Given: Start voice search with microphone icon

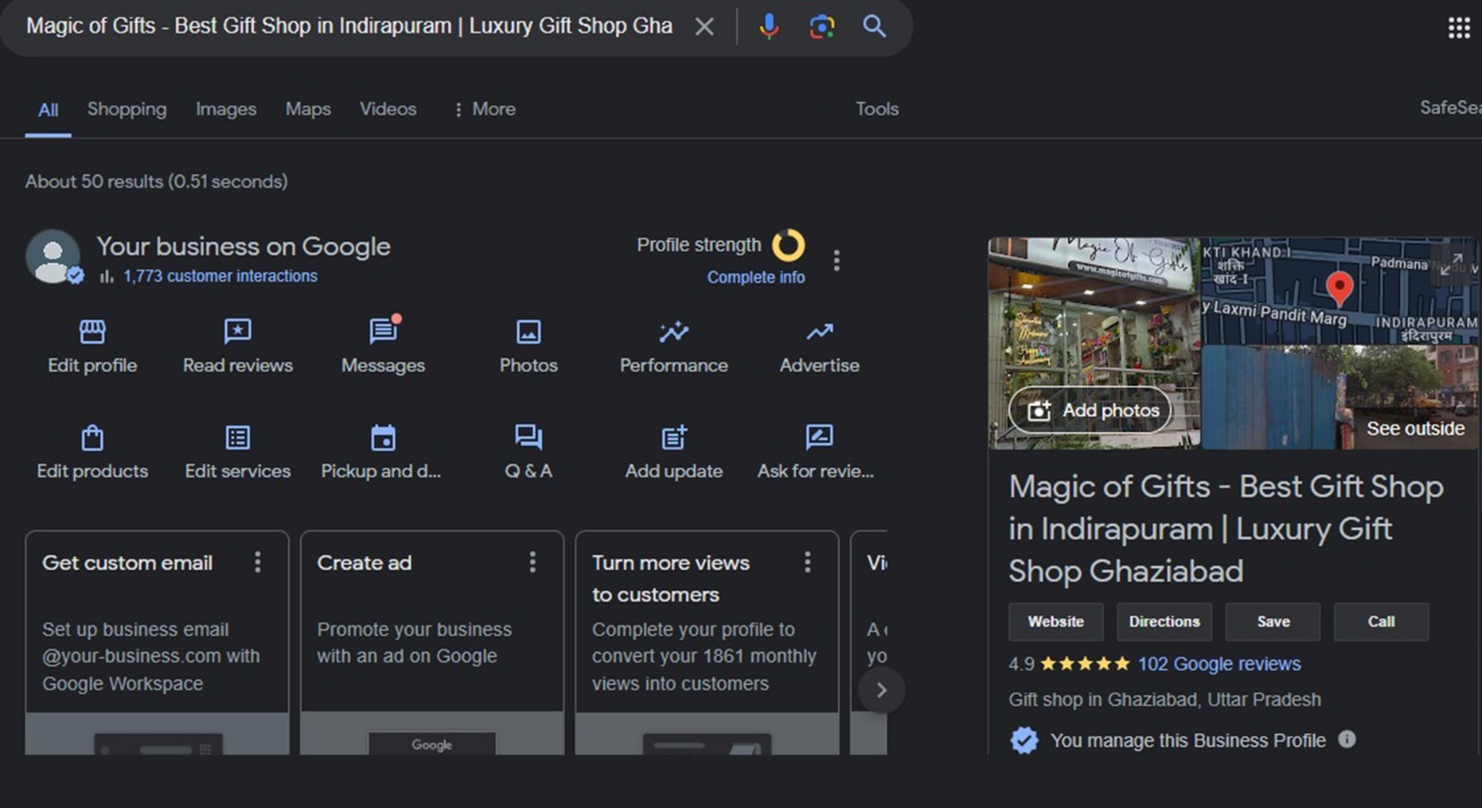Looking at the screenshot, I should pyautogui.click(x=769, y=26).
